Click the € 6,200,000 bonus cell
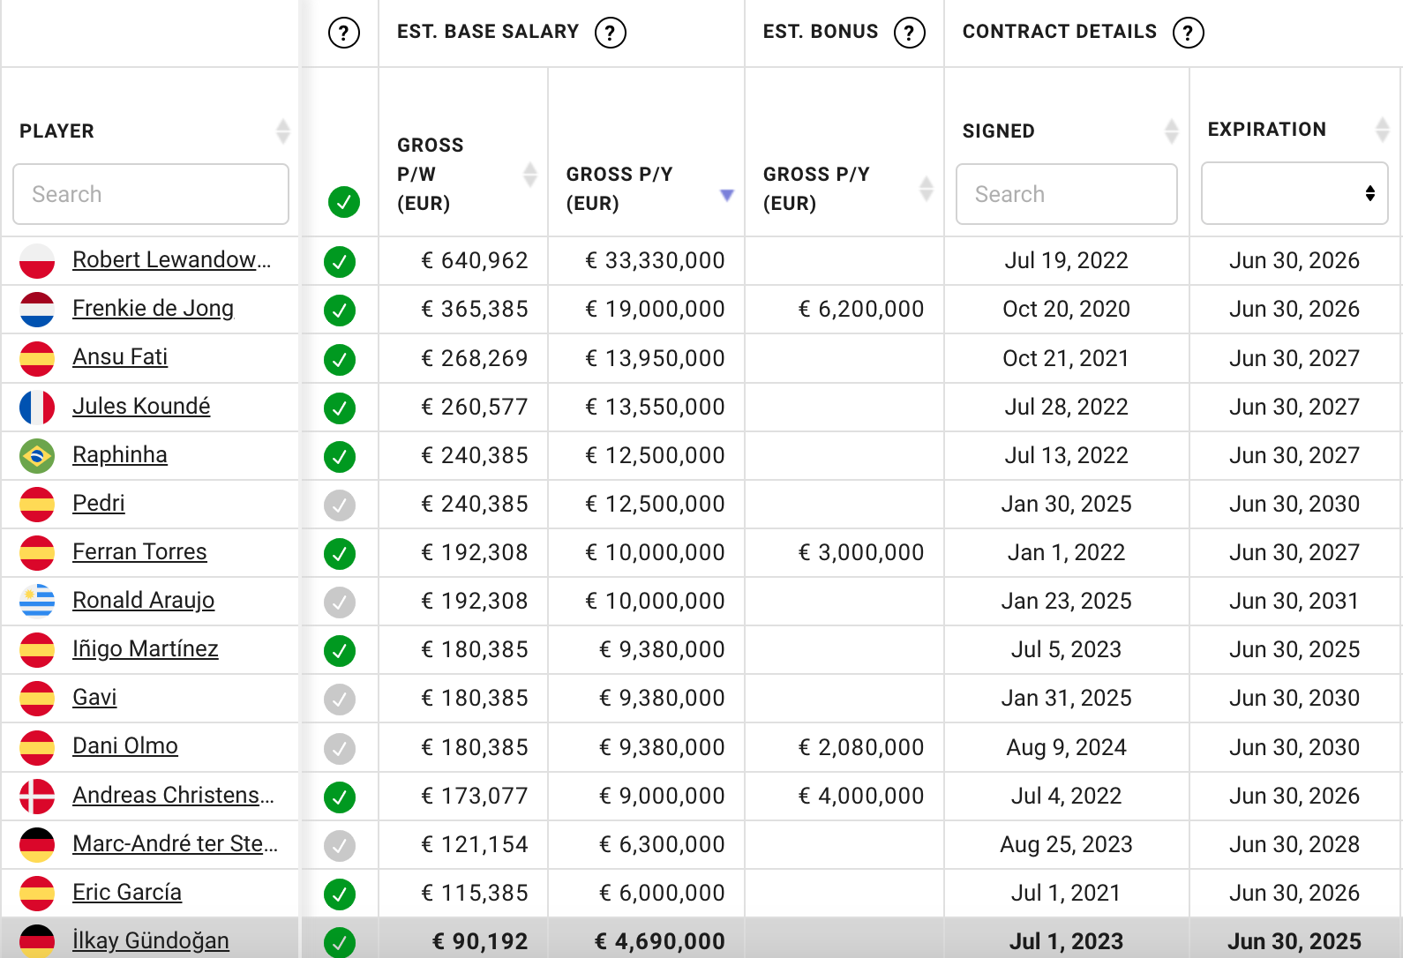 (861, 310)
